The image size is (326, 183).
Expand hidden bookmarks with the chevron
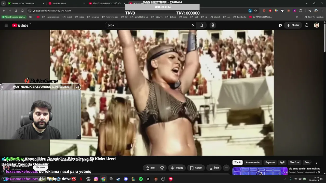point(297,17)
